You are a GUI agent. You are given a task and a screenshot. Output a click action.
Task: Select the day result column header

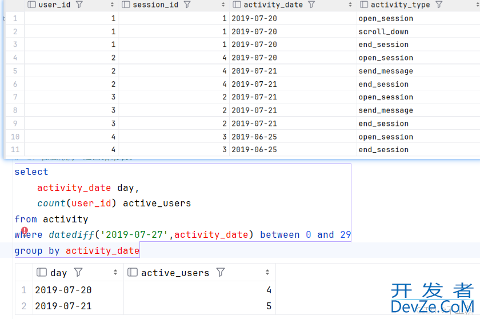click(x=78, y=272)
